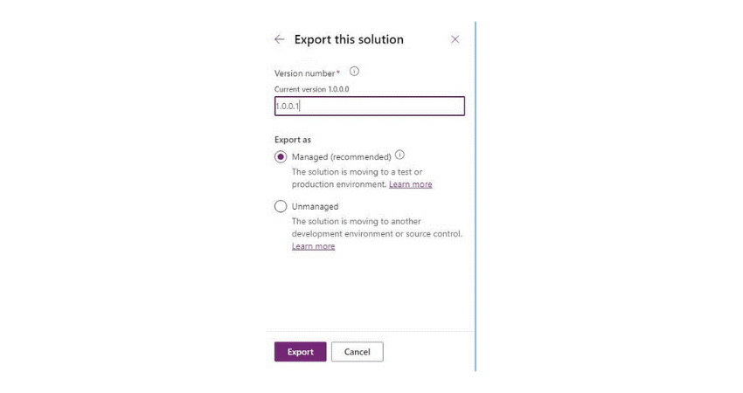Image resolution: width=743 pixels, height=393 pixels.
Task: Click the "Export this solution" panel title
Action: (x=349, y=39)
